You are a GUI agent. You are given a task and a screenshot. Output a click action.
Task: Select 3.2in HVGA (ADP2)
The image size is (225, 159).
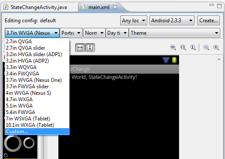click(x=37, y=61)
